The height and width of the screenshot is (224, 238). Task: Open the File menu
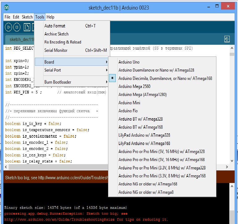(x=7, y=17)
